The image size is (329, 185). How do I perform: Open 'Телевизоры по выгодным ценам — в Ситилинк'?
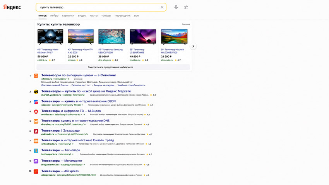tap(79, 75)
